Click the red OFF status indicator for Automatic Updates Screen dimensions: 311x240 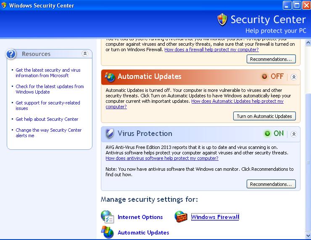pyautogui.click(x=265, y=77)
